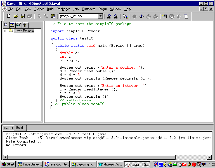The image size is (215, 168).
Task: Open the Edit menu
Action: [x=19, y=9]
